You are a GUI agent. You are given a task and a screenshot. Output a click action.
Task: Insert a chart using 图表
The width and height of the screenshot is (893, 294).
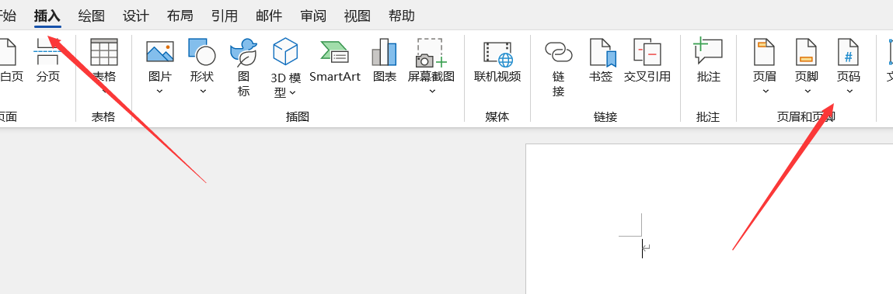[385, 61]
